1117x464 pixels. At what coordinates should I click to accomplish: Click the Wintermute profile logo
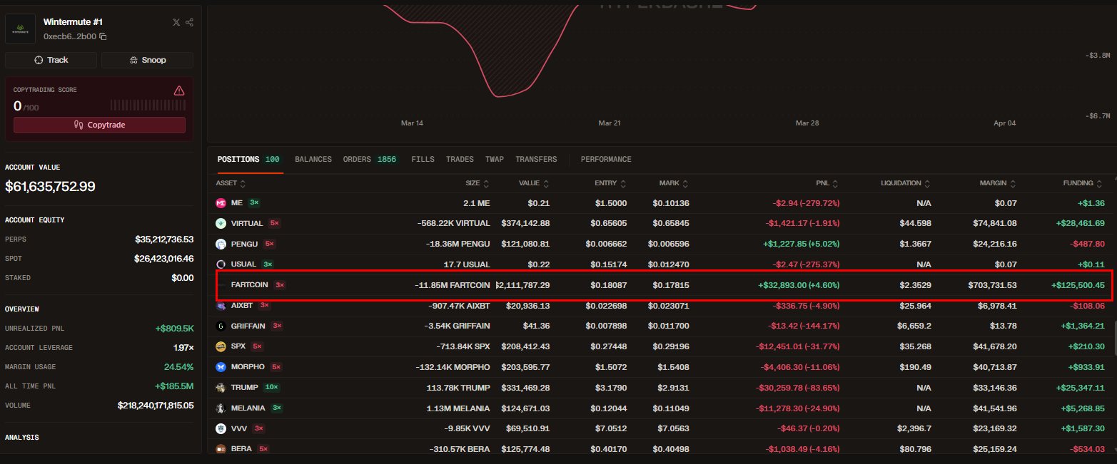[x=20, y=29]
